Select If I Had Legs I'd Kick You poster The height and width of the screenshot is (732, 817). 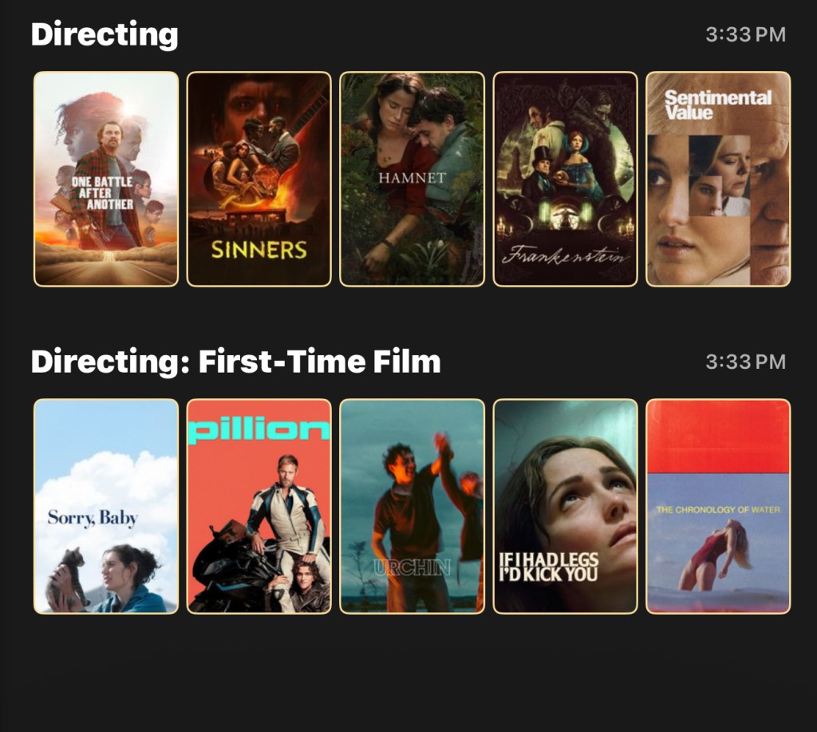click(x=566, y=506)
